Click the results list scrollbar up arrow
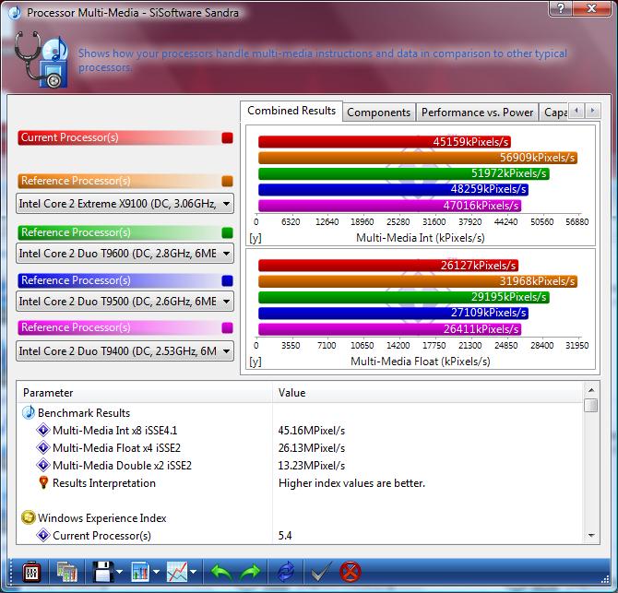This screenshot has height=593, width=618. click(591, 390)
